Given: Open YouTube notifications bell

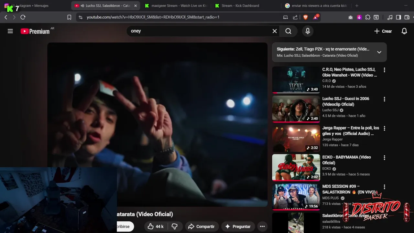Looking at the screenshot, I should click(x=404, y=31).
